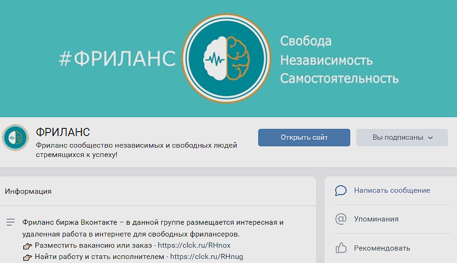Click the @ mentions icon

click(341, 219)
